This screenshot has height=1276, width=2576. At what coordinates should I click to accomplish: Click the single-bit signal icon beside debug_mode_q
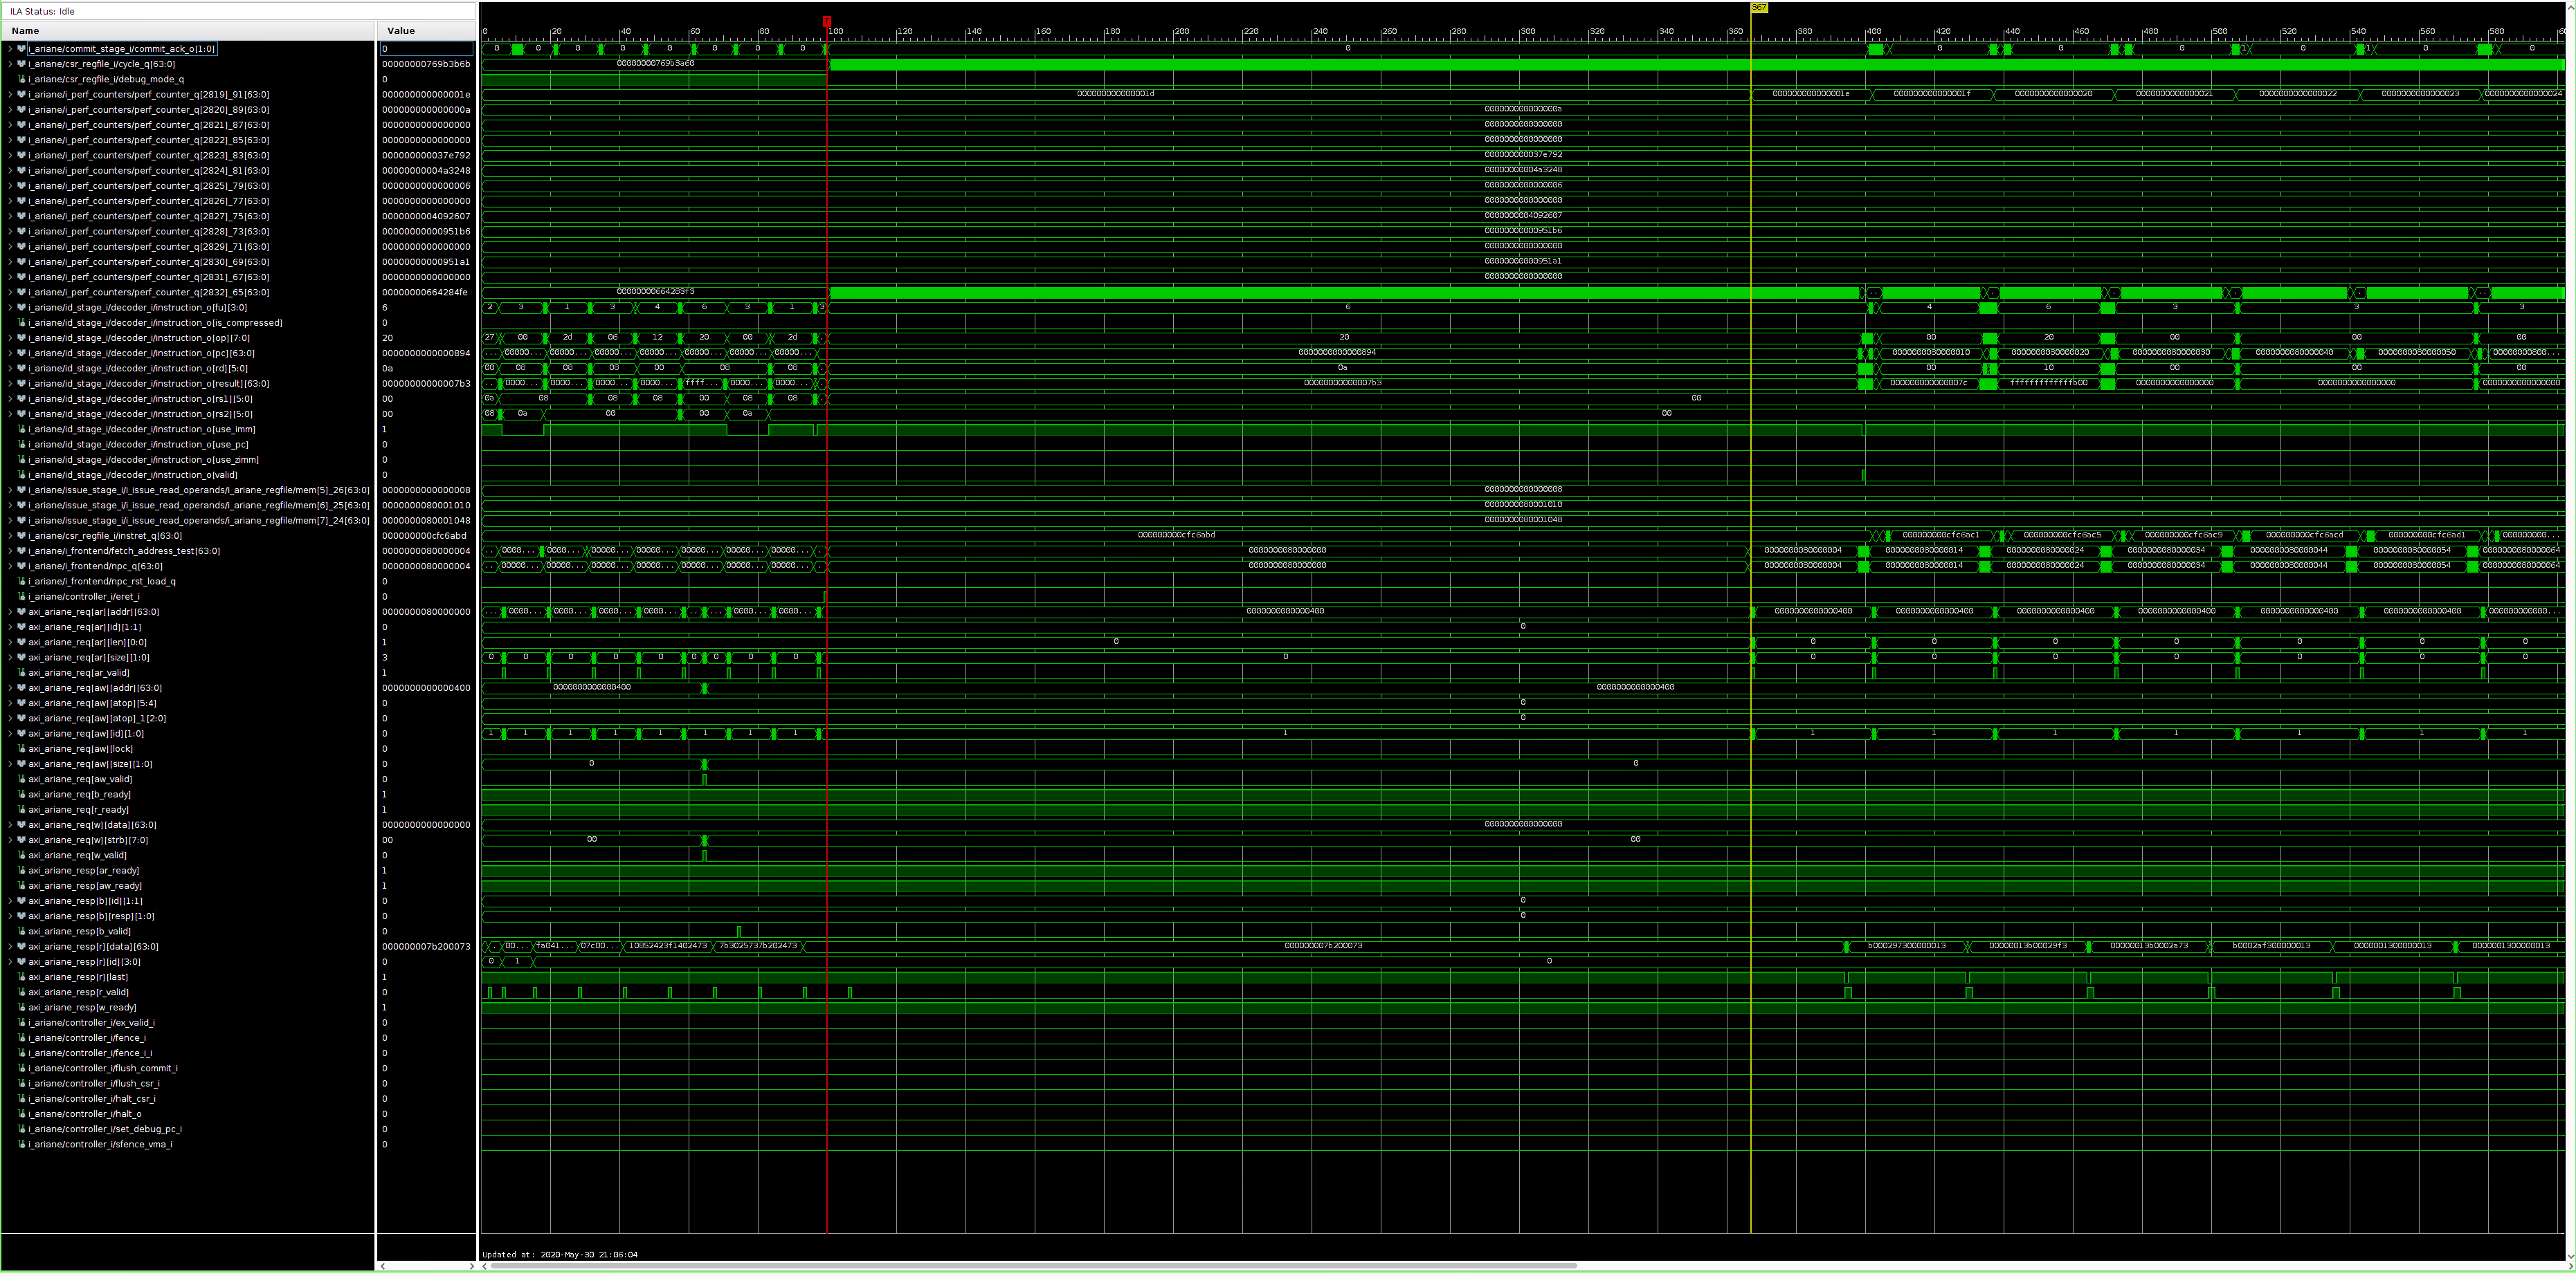tap(21, 79)
